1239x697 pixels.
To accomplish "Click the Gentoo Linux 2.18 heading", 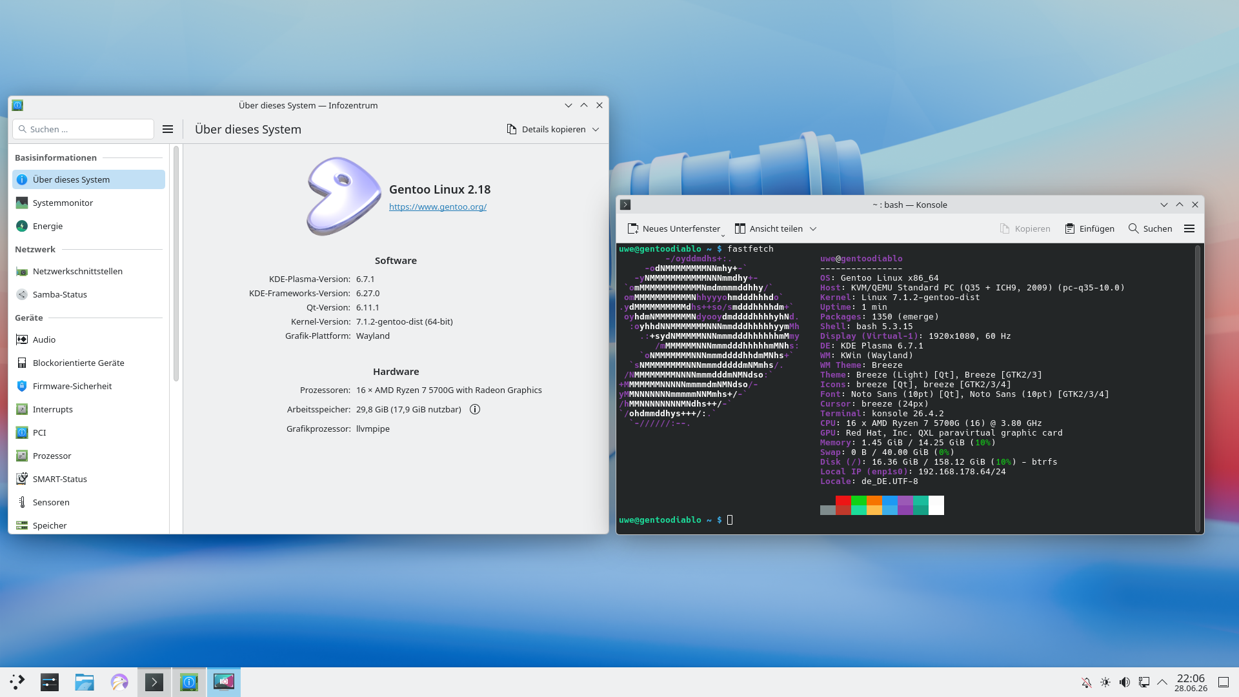I will [x=440, y=189].
